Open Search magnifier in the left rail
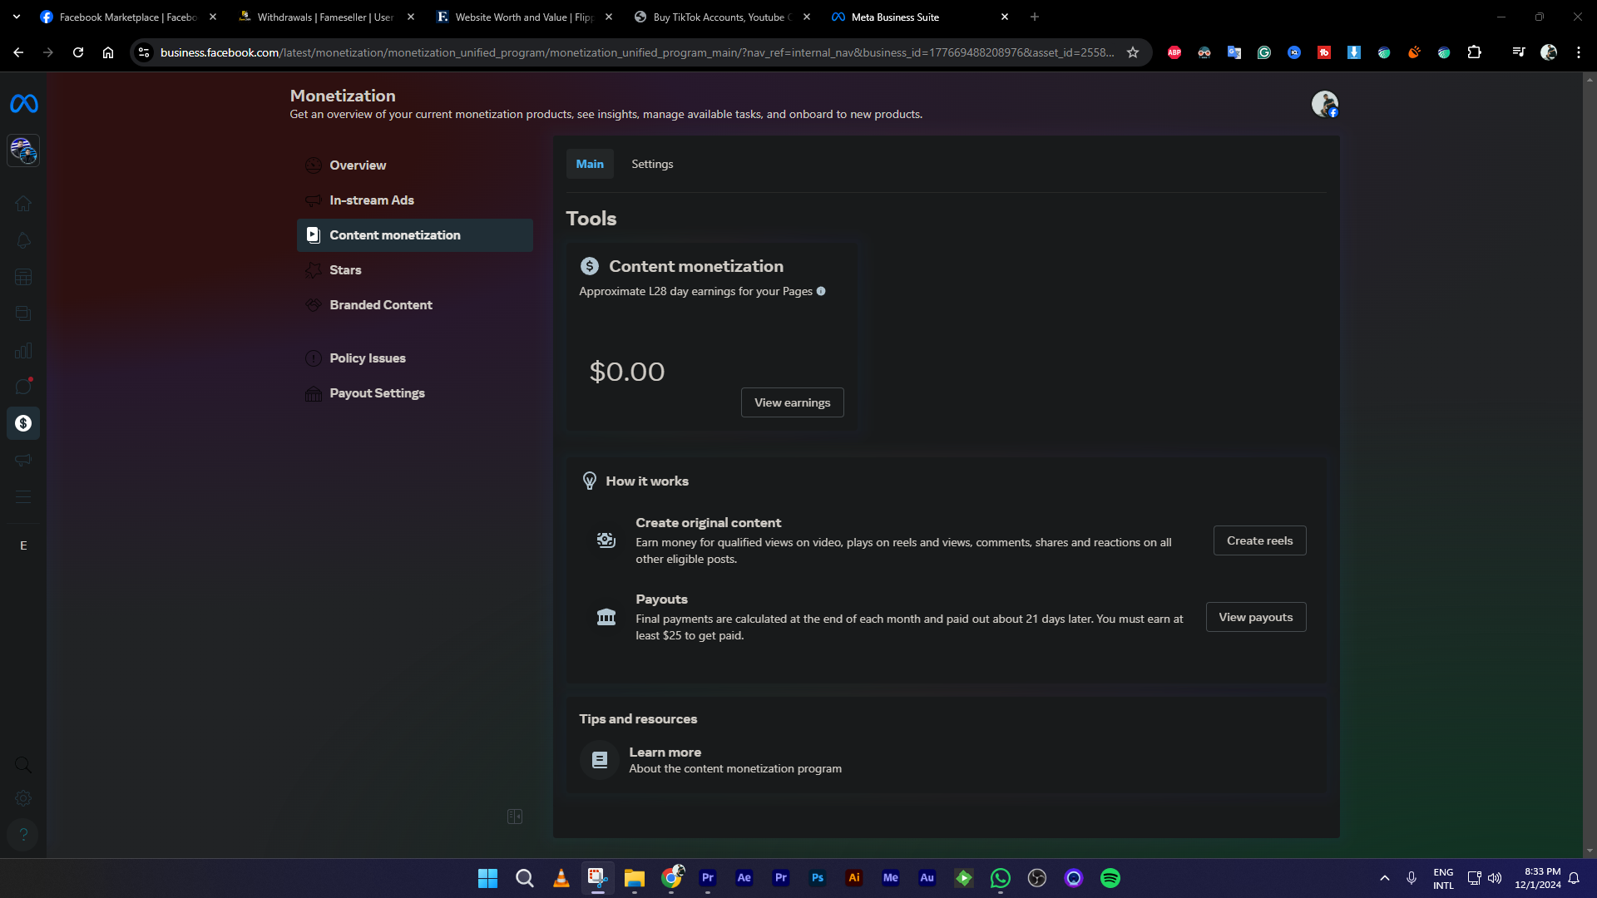The width and height of the screenshot is (1597, 898). click(23, 764)
